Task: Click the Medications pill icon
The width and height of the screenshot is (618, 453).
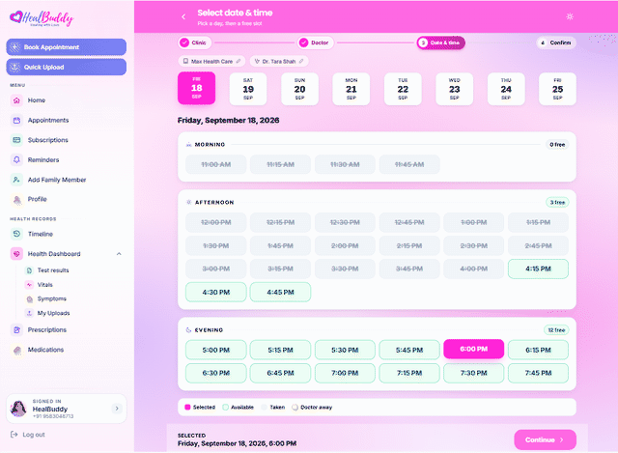Action: [16, 350]
